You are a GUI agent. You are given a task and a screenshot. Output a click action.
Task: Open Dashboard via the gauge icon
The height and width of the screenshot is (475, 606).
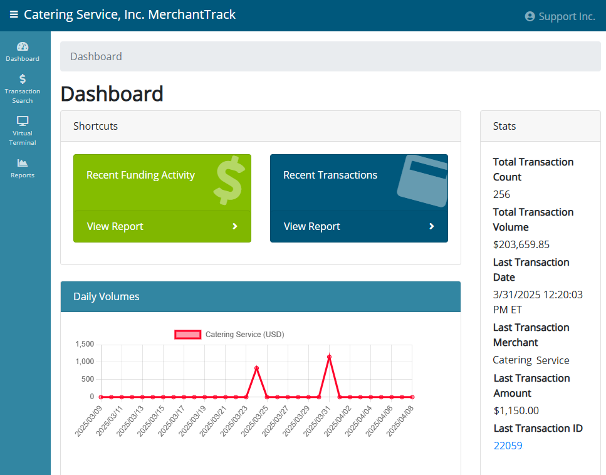[x=23, y=47]
